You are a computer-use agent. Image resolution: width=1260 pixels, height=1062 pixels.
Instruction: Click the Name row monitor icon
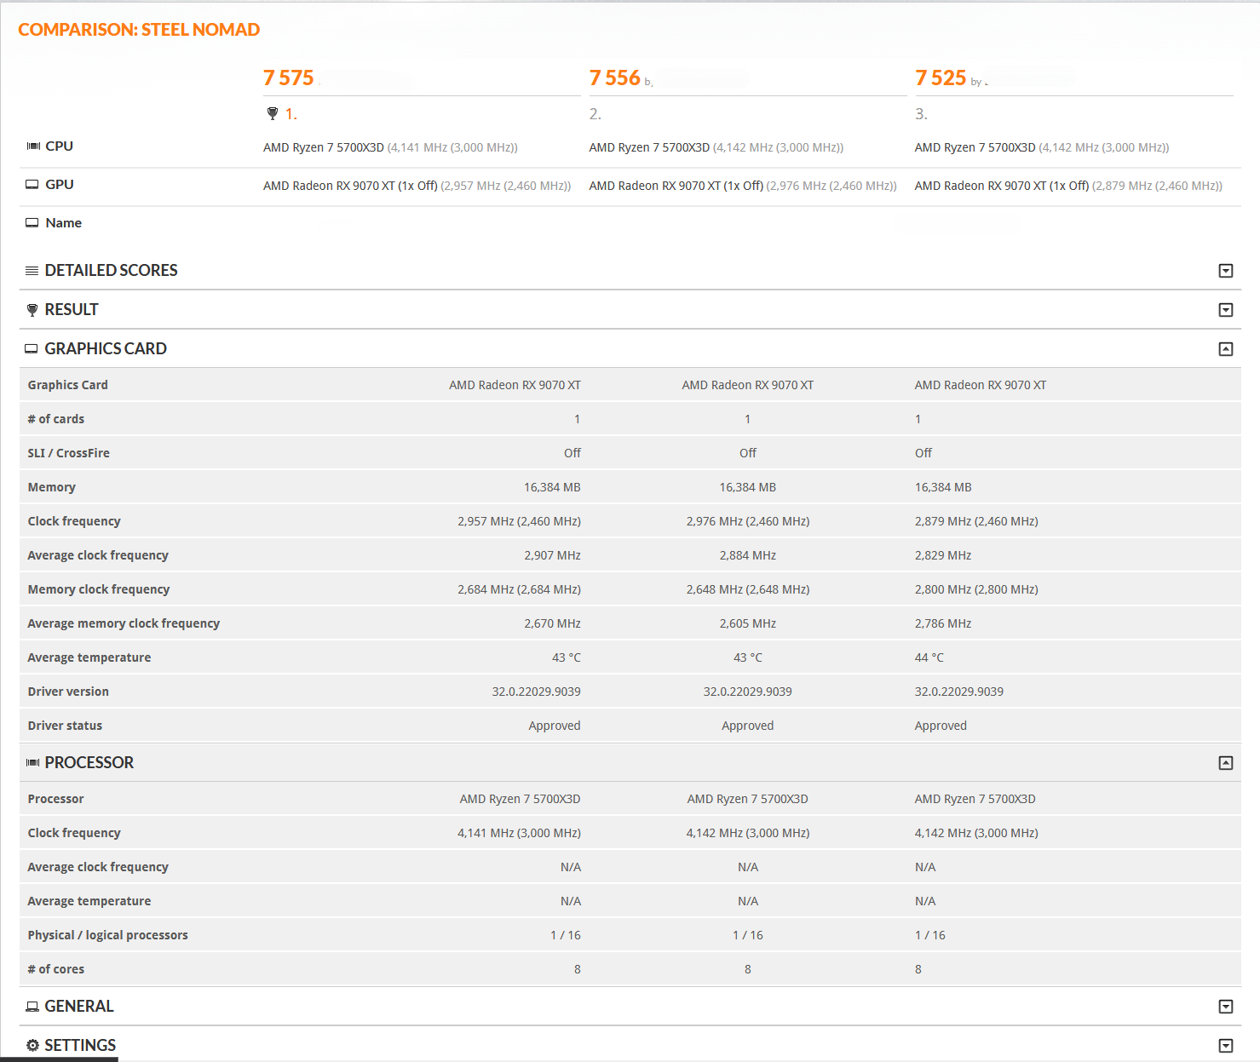pyautogui.click(x=32, y=223)
